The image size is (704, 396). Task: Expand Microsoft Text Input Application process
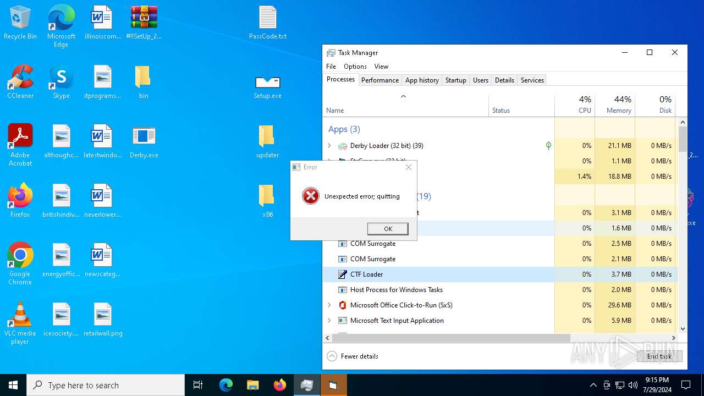click(329, 321)
